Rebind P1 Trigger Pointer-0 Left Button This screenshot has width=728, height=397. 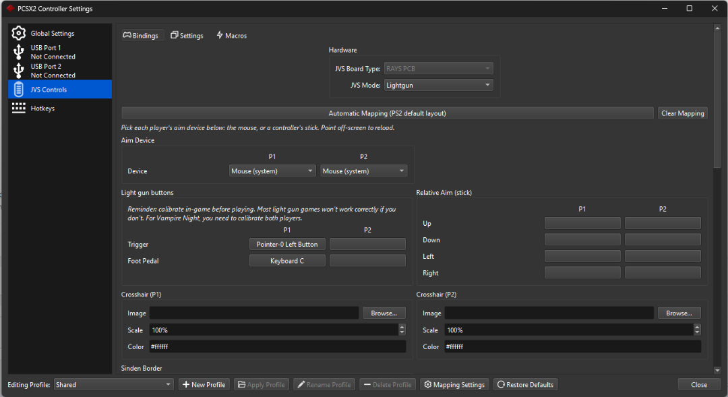[287, 244]
